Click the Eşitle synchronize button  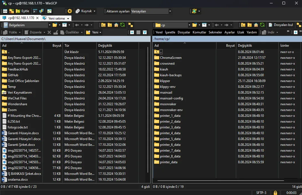point(23,11)
